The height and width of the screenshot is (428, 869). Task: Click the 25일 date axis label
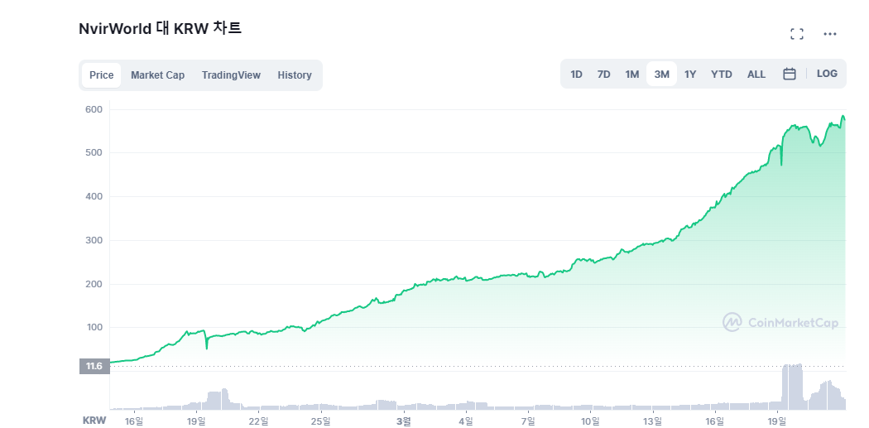click(320, 421)
